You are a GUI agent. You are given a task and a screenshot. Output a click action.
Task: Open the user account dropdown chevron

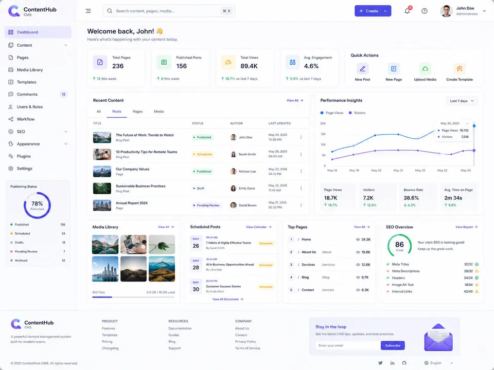[484, 11]
